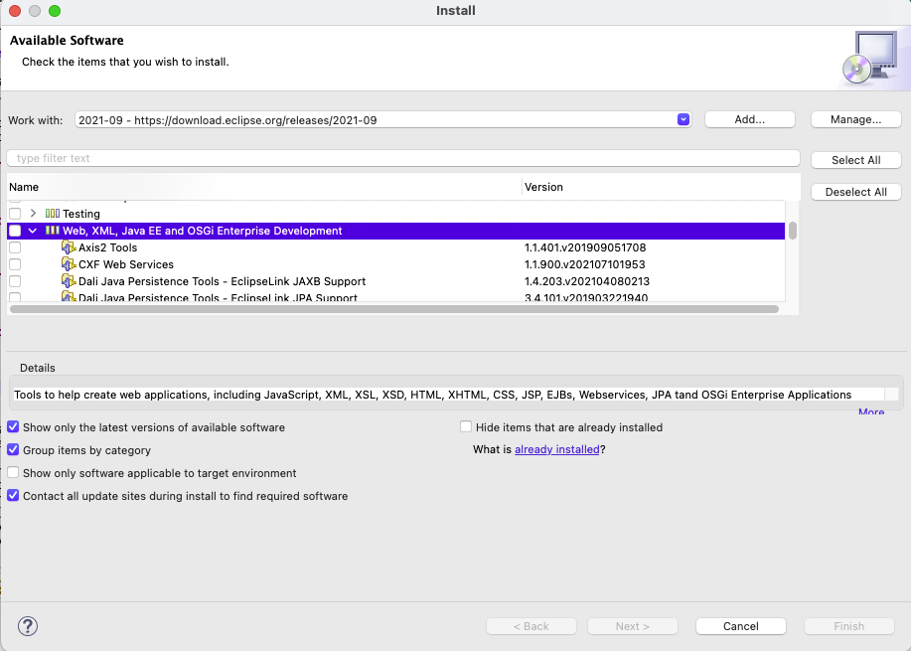The height and width of the screenshot is (651, 911).
Task: Focus the type filter text field
Action: 403,158
